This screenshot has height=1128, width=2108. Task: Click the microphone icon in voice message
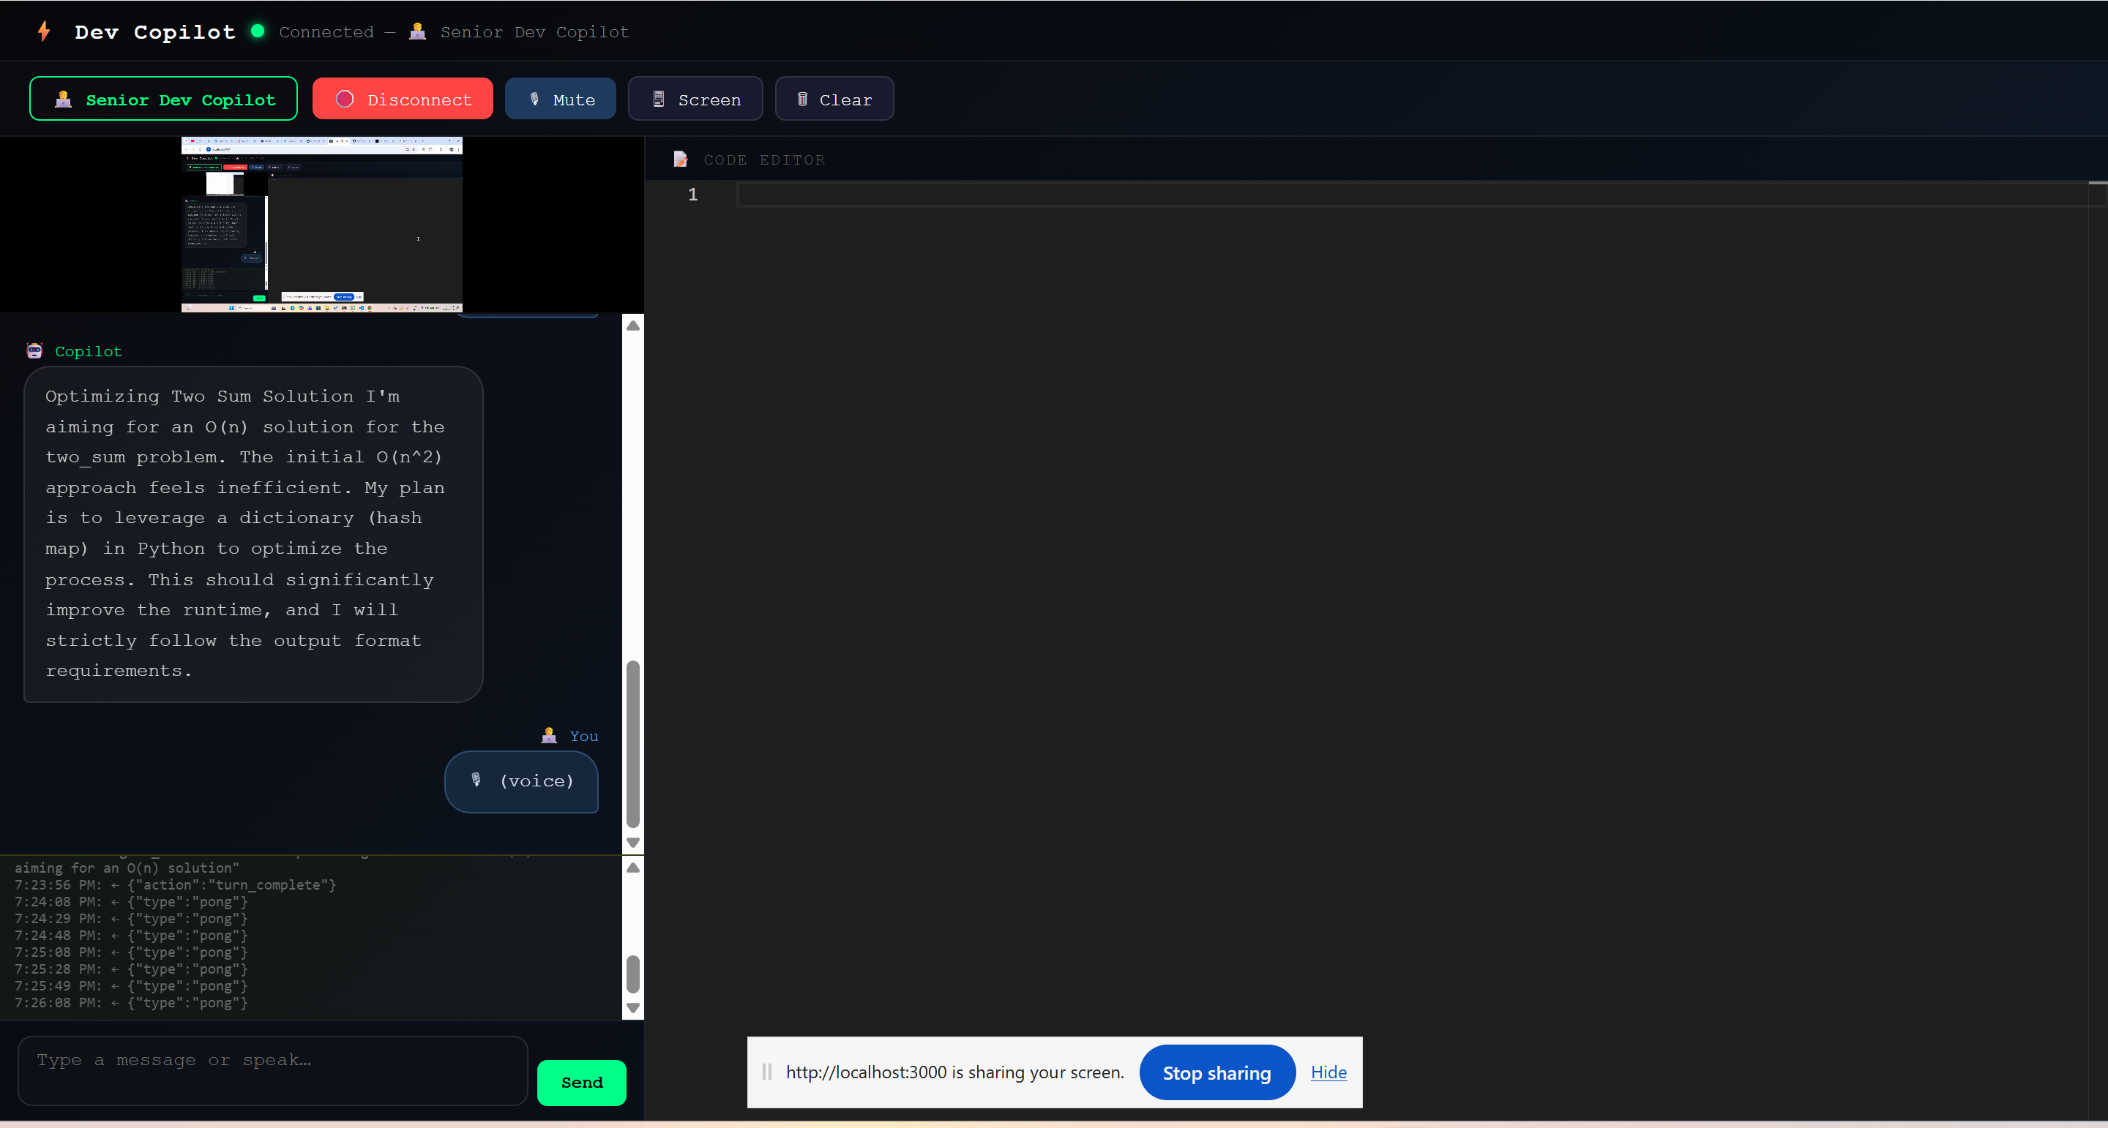click(x=476, y=781)
